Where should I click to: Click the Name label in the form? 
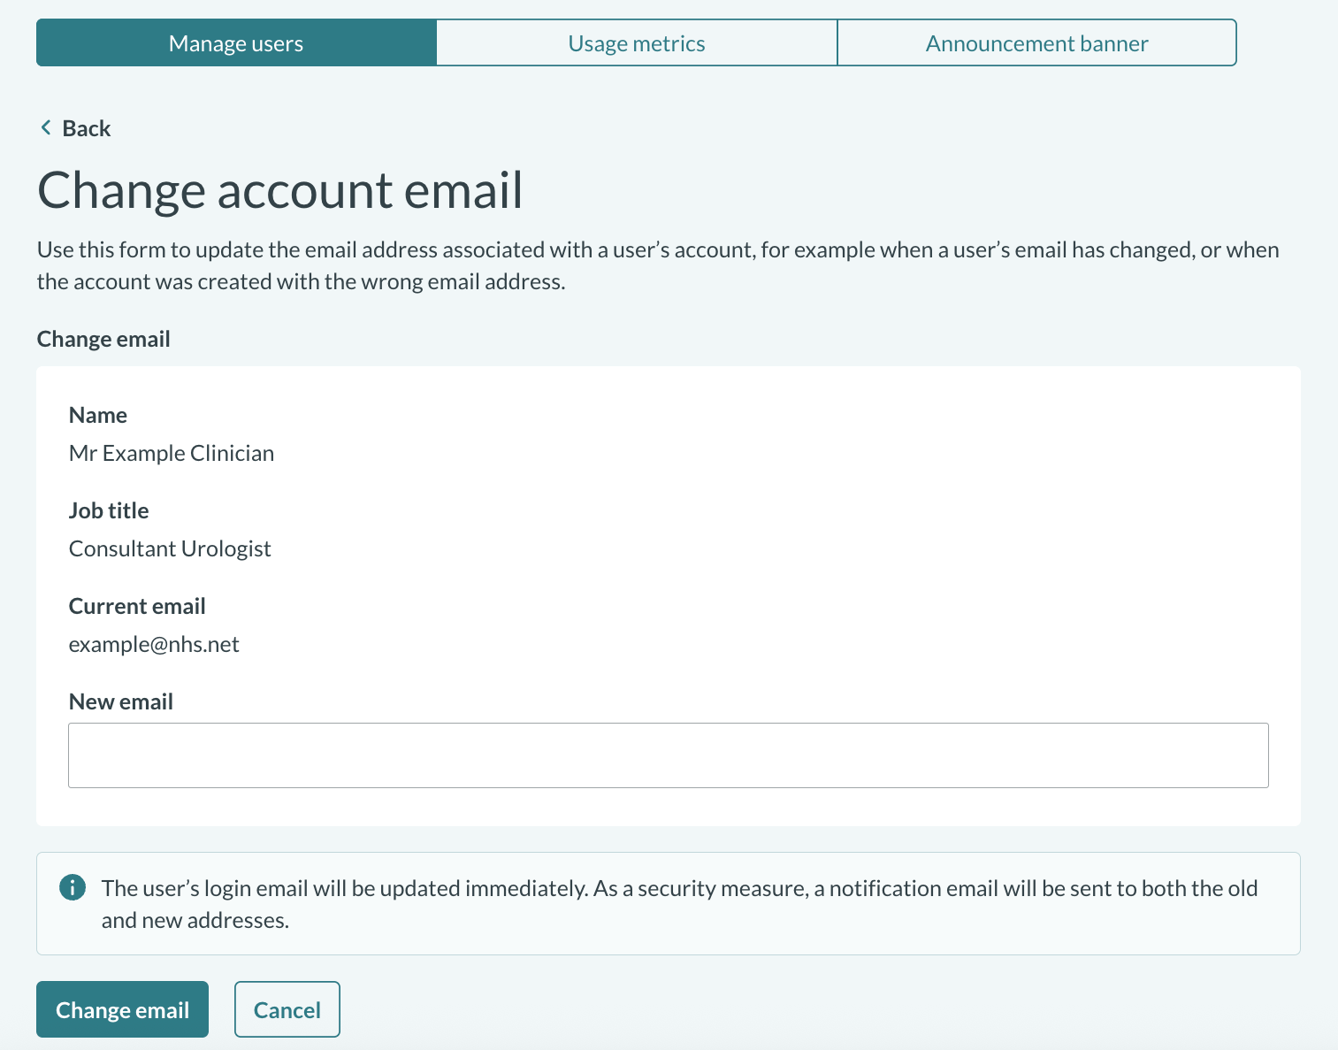(97, 414)
